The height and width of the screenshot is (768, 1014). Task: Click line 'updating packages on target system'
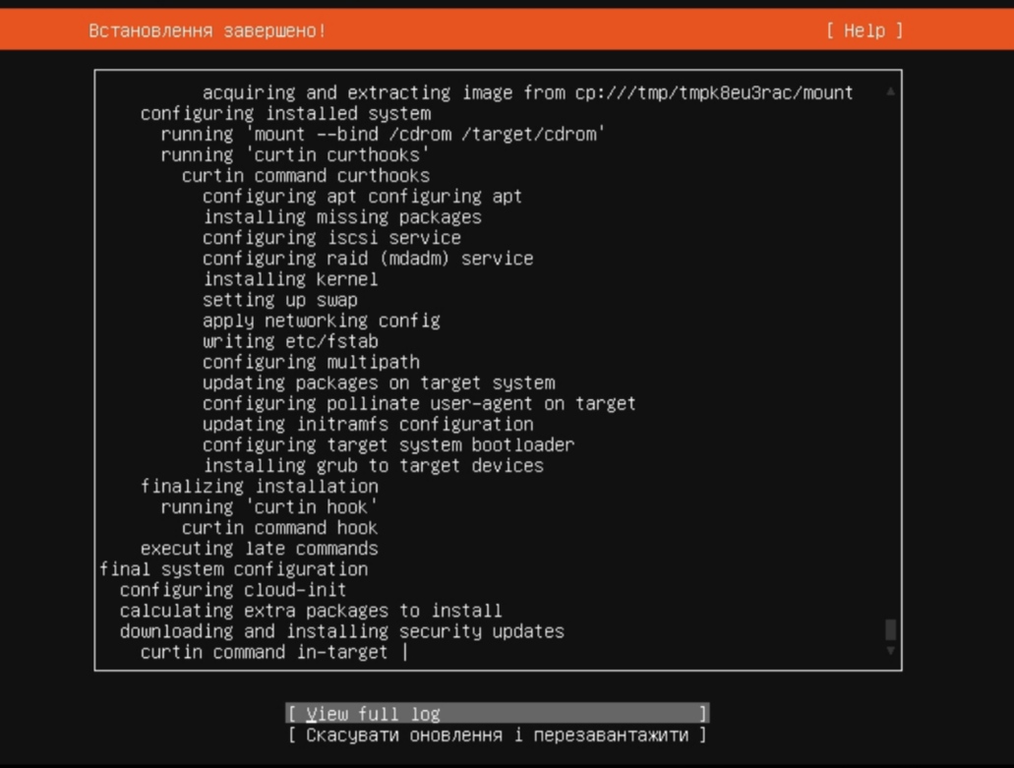[379, 383]
